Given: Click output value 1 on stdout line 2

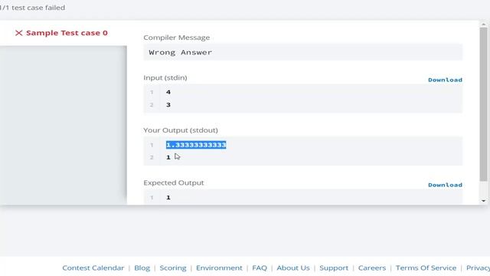Looking at the screenshot, I should 168,157.
